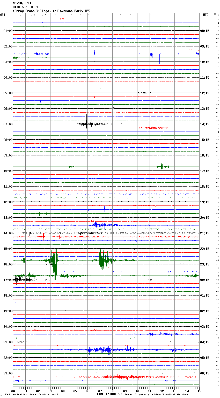Image resolution: width=220 pixels, height=398 pixels.
Task: Click the 18:15 UTC time label
Action: (x=205, y=187)
